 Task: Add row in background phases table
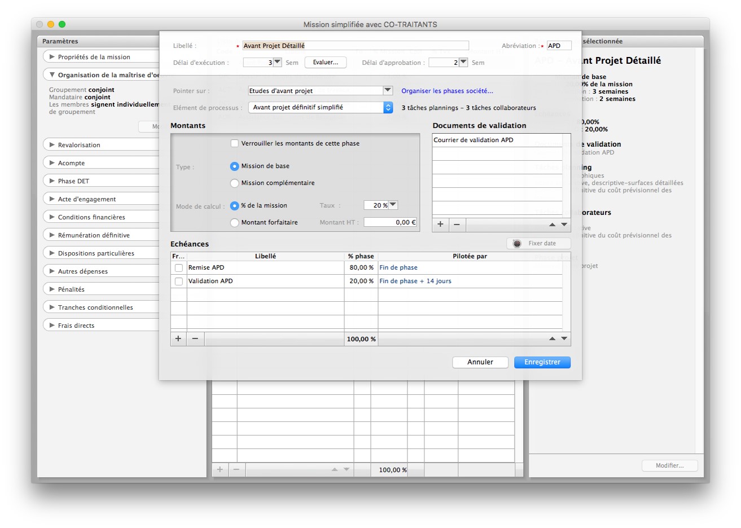pyautogui.click(x=220, y=469)
